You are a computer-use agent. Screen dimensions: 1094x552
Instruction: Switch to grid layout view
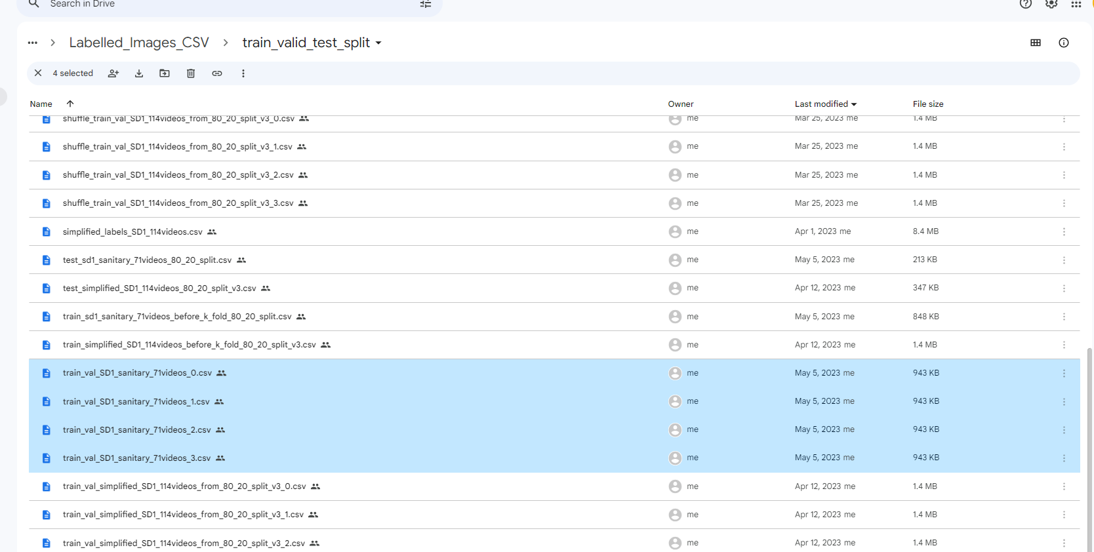click(x=1036, y=43)
